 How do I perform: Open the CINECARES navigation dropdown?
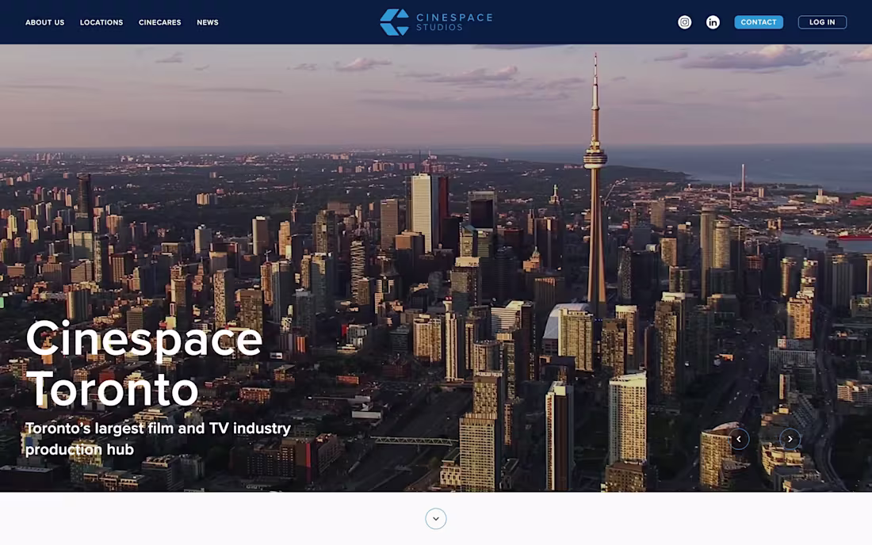pyautogui.click(x=159, y=22)
